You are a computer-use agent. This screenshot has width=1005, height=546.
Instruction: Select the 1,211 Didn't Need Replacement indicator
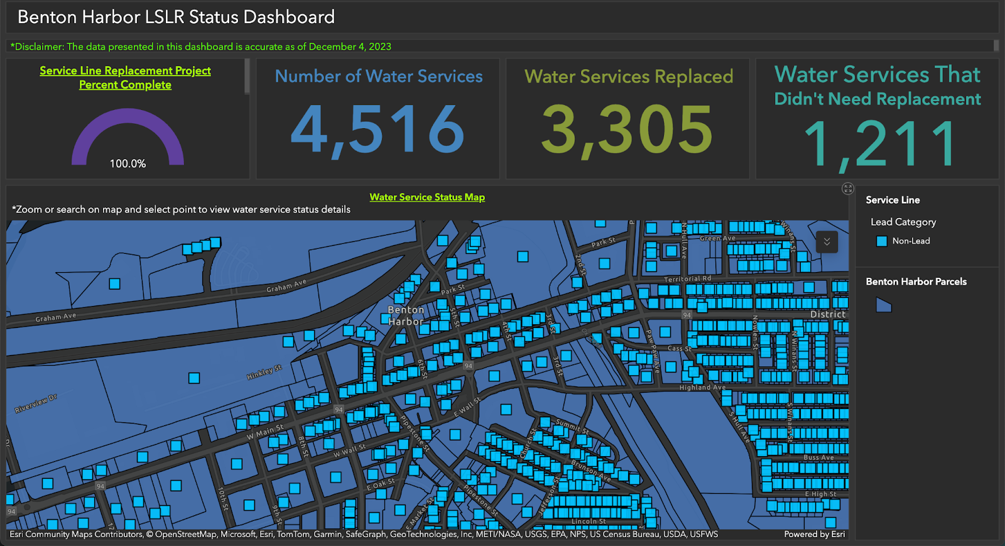coord(877,145)
